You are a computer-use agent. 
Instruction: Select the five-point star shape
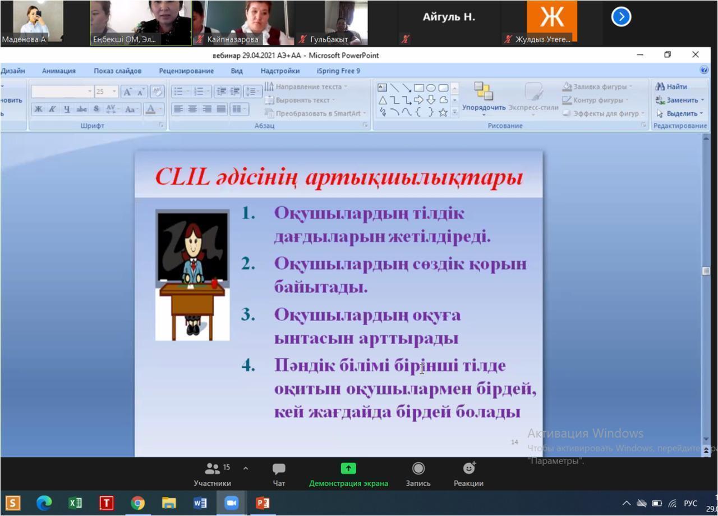(x=443, y=112)
